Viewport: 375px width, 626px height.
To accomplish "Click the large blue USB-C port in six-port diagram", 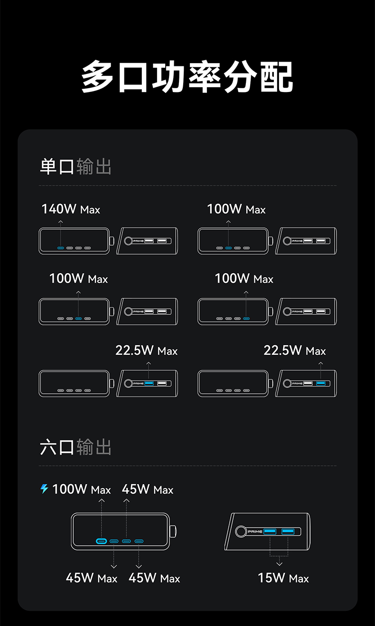I will [101, 541].
